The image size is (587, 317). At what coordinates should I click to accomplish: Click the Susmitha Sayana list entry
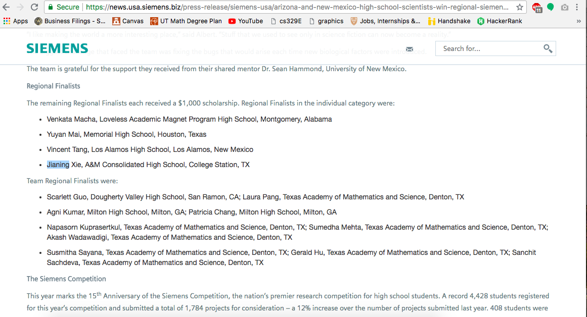[x=291, y=257]
